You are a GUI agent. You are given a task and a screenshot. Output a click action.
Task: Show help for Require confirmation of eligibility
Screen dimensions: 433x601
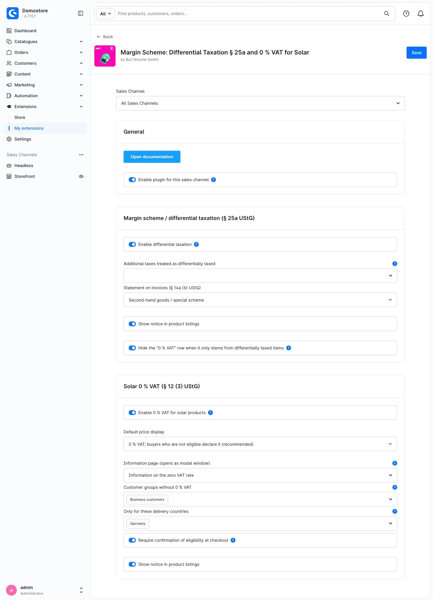[x=233, y=540]
